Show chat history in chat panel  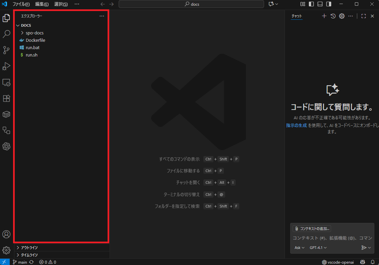(333, 16)
